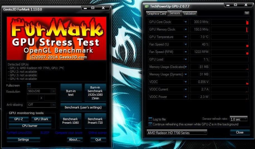Open the About... dialog in FurMark
The width and height of the screenshot is (255, 149).
[x=75, y=140]
